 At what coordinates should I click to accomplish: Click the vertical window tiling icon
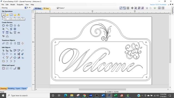pos(163,8)
